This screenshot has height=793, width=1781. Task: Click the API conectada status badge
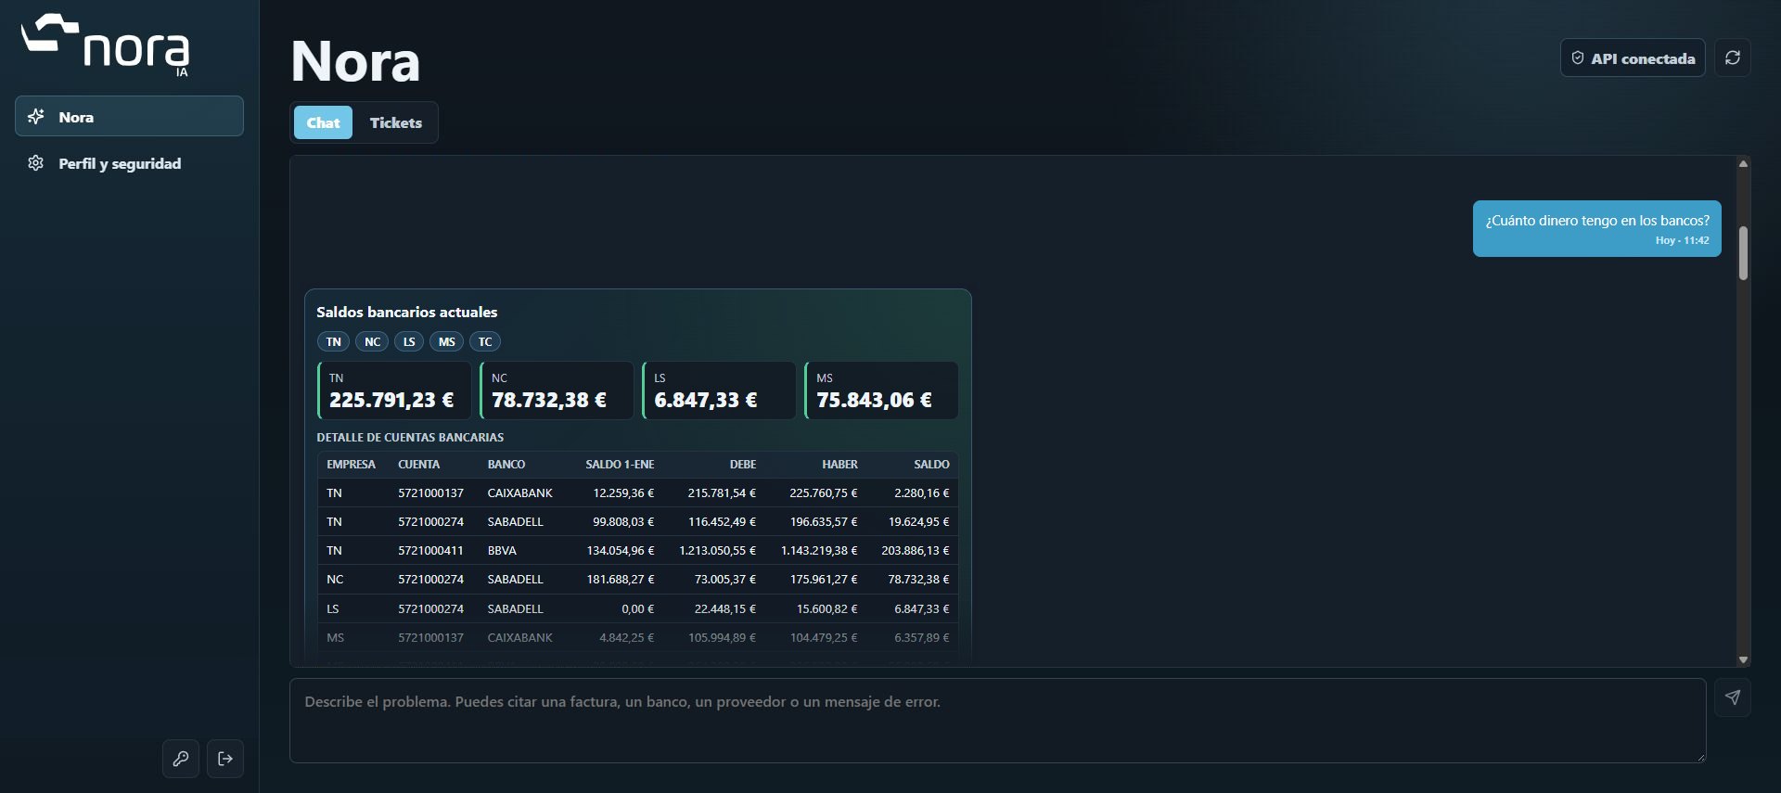(1633, 58)
